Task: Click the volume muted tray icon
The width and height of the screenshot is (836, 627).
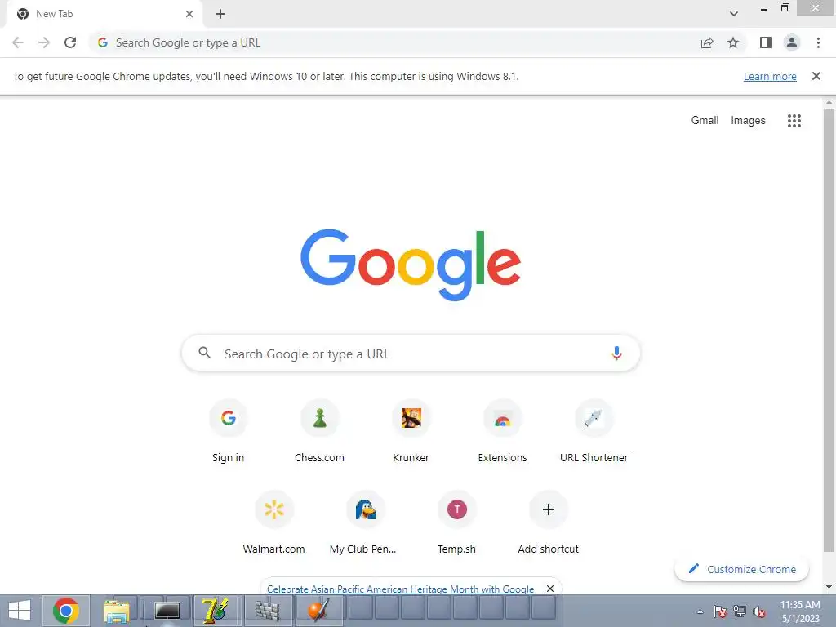Action: [759, 612]
